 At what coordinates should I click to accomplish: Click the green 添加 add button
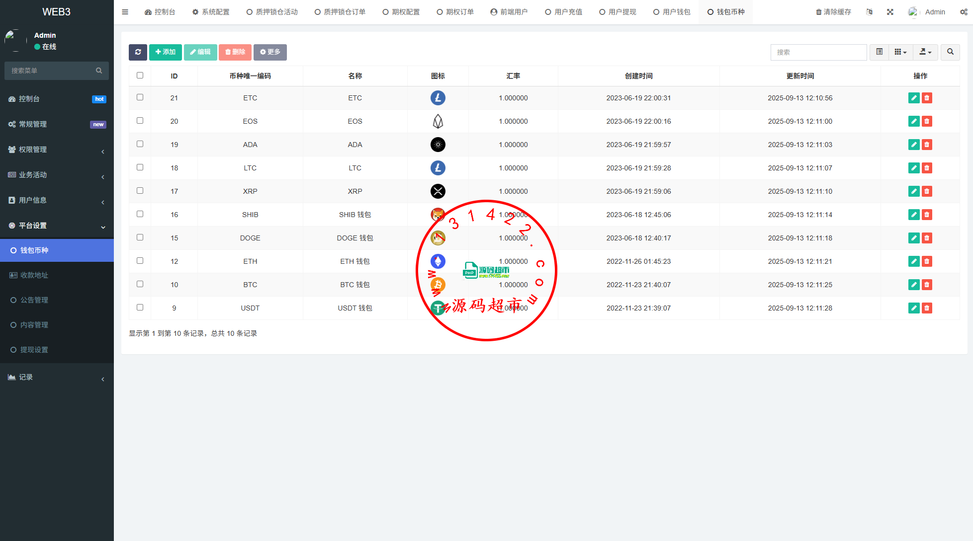click(165, 52)
